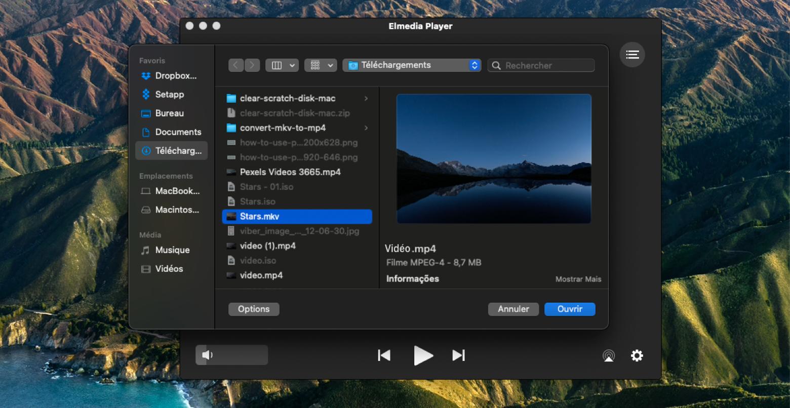Open the group-by icon menu
Screen dimensions: 790x408
click(x=321, y=65)
